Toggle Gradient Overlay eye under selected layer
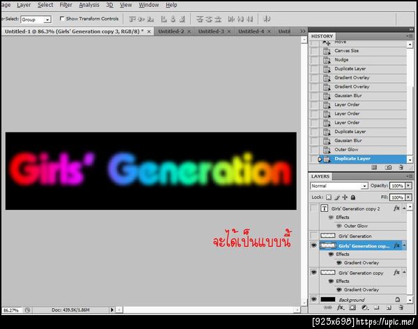 [x=339, y=263]
